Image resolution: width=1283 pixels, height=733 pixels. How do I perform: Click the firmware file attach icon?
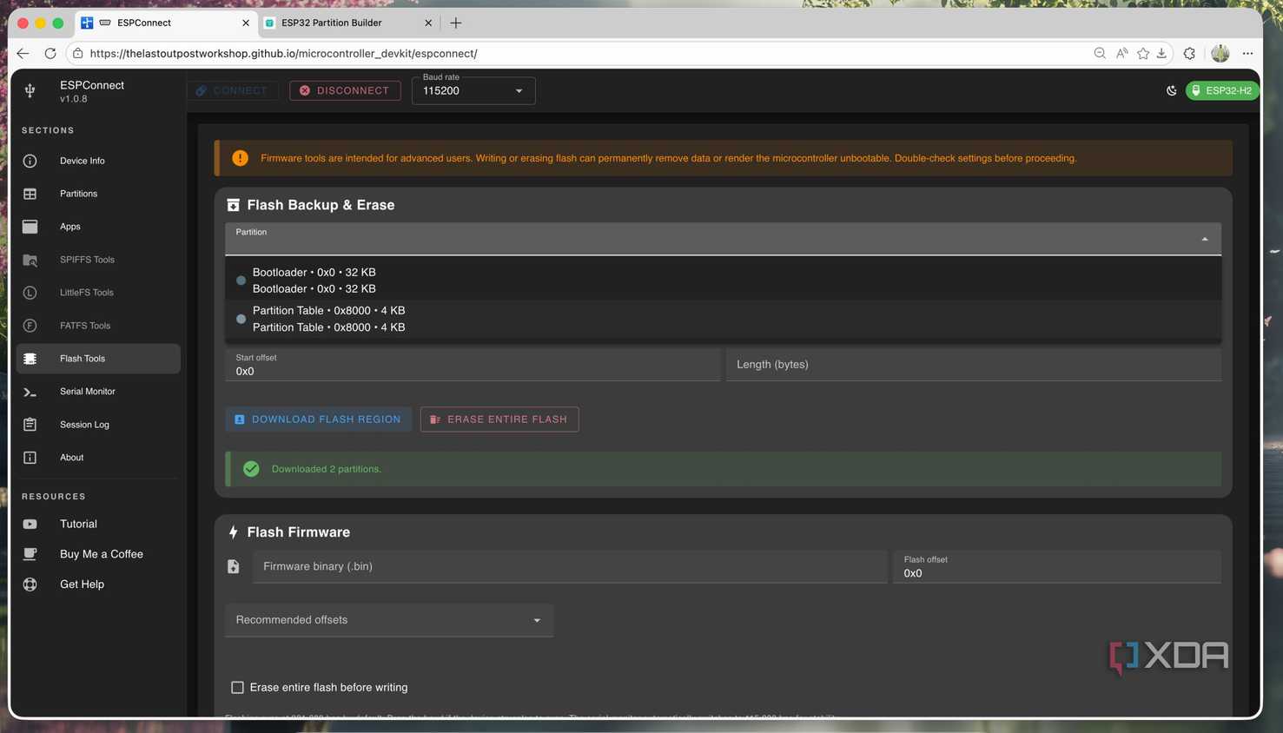[x=234, y=567]
